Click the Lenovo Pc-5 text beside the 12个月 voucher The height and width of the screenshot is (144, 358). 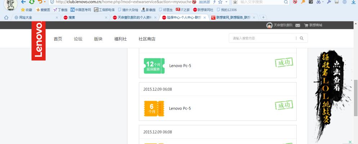pyautogui.click(x=180, y=66)
